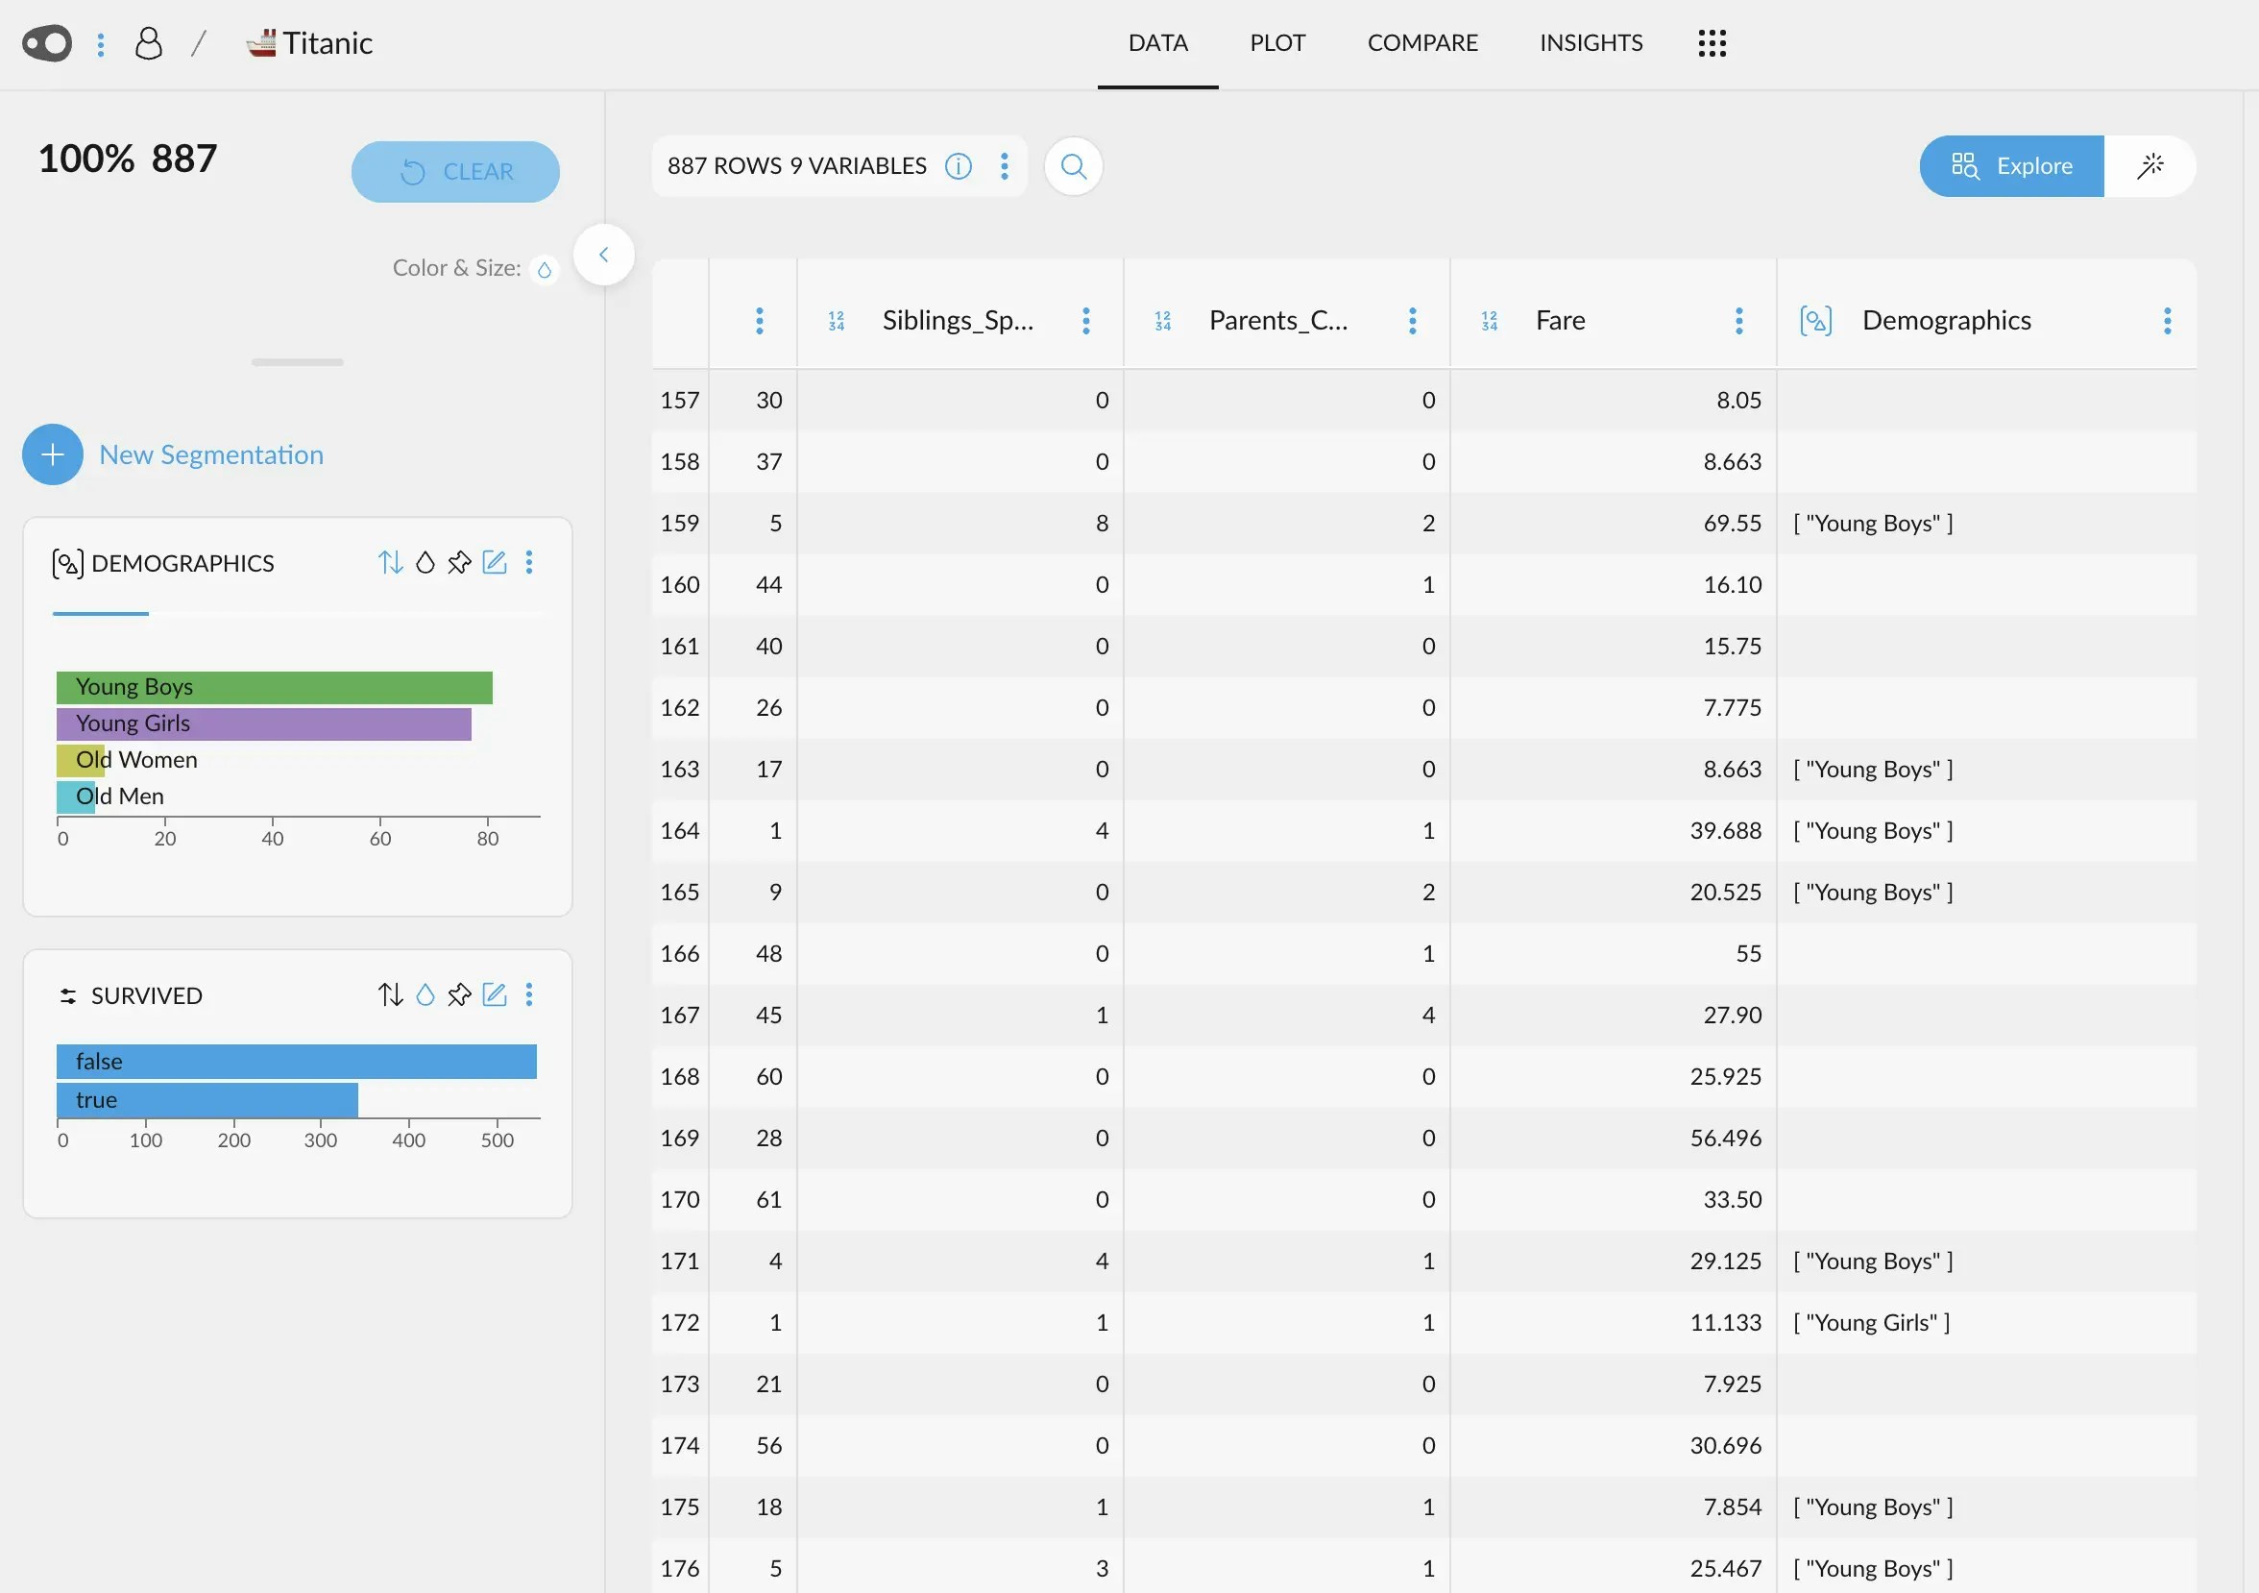Open the user profile icon next to Titanic
The height and width of the screenshot is (1593, 2259).
coord(149,42)
